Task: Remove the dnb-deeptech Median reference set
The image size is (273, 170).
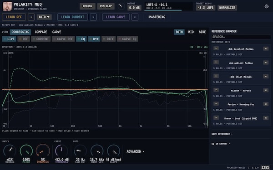Action: coord(266,49)
